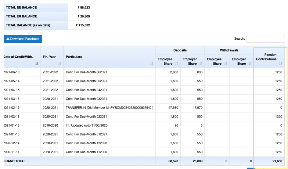Click Cont. For Due-Month 052021
The height and width of the screenshot is (169, 288).
(86, 81)
